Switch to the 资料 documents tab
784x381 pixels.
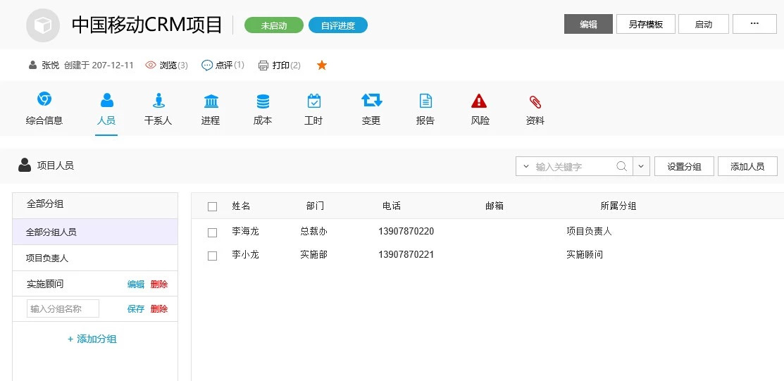[x=535, y=109]
